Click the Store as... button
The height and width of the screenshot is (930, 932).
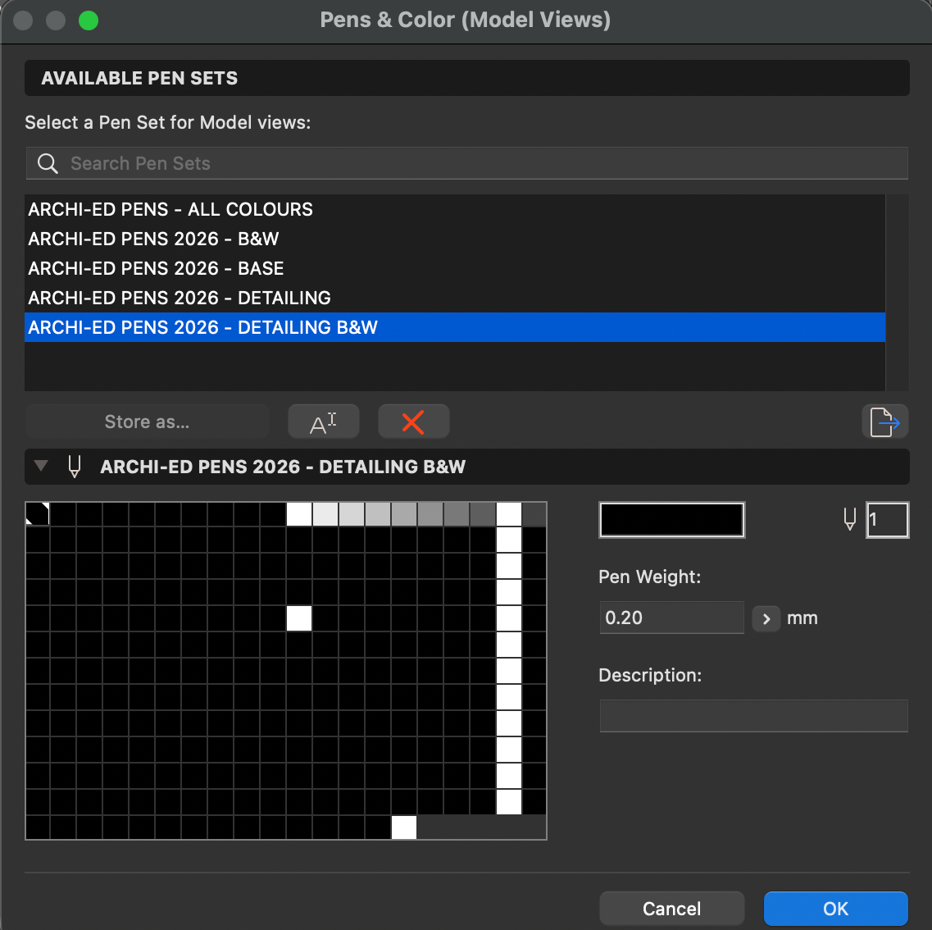pyautogui.click(x=148, y=422)
